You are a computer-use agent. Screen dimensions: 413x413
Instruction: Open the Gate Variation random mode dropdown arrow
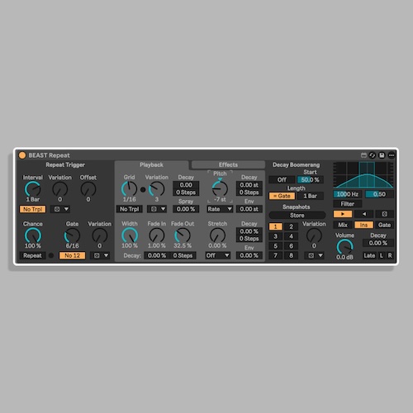pyautogui.click(x=106, y=256)
